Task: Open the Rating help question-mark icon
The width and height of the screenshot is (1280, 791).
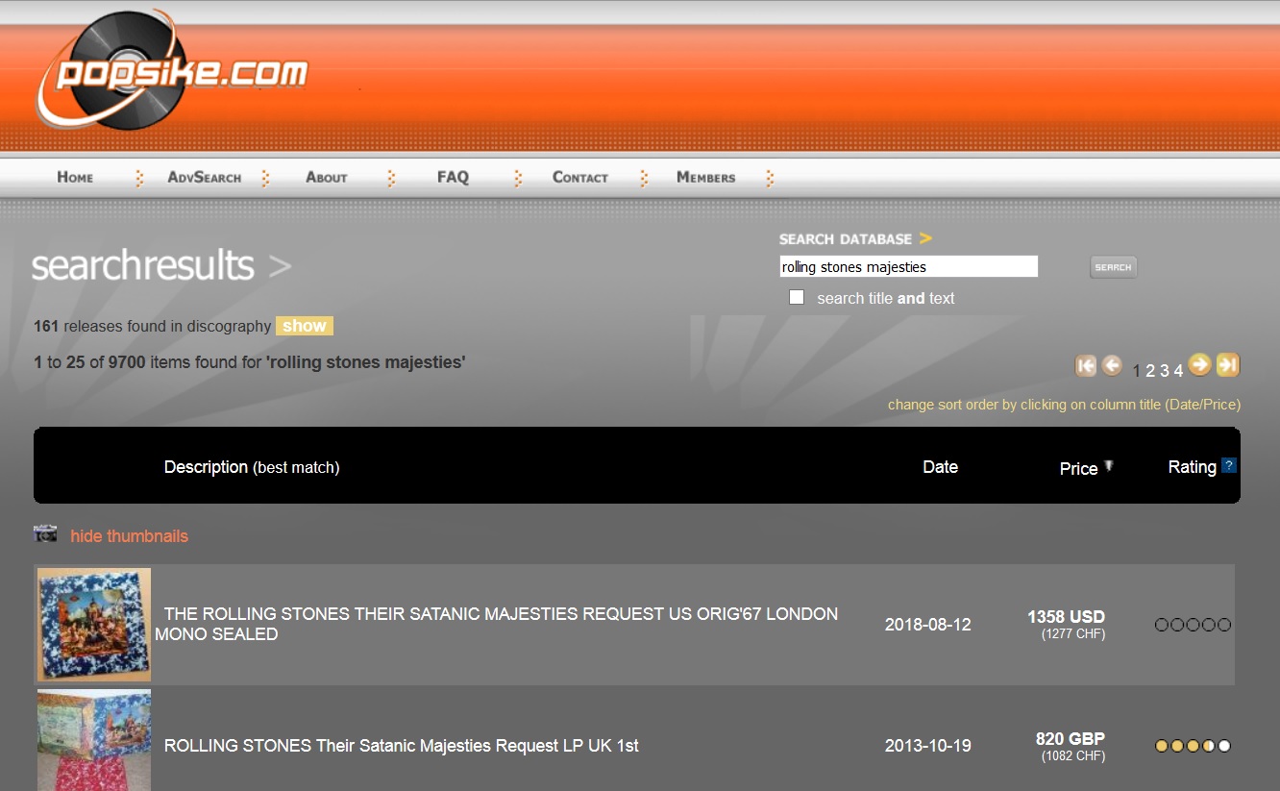Action: [x=1228, y=466]
